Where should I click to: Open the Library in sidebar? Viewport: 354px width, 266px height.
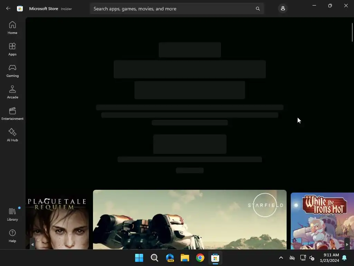pyautogui.click(x=12, y=214)
